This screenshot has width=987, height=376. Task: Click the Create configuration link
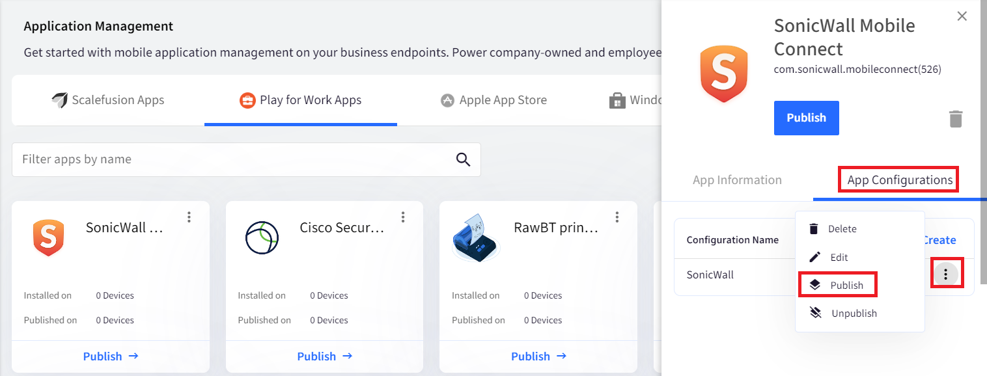[939, 240]
